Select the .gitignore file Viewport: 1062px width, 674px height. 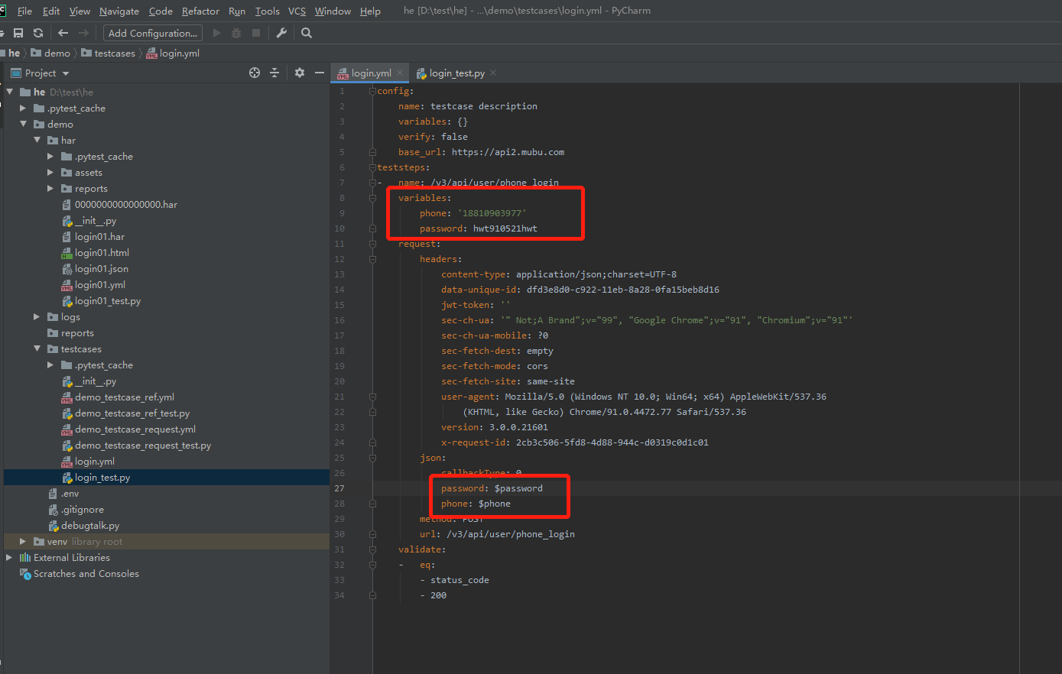pos(83,510)
